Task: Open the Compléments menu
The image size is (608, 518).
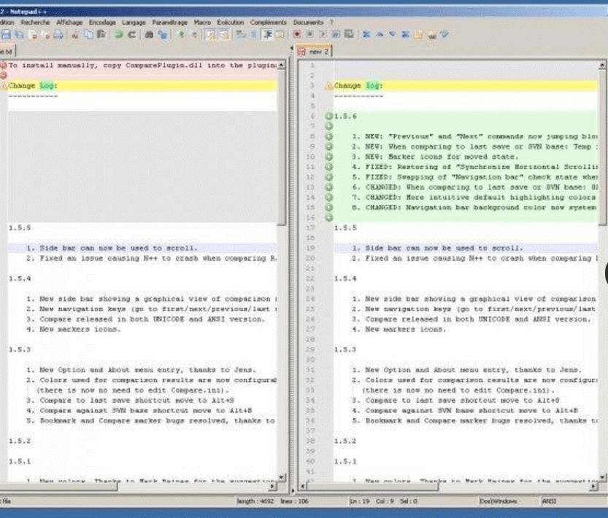Action: [269, 23]
